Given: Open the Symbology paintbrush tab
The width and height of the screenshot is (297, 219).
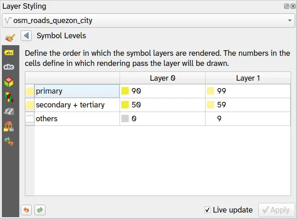Looking at the screenshot, I should coord(10,38).
